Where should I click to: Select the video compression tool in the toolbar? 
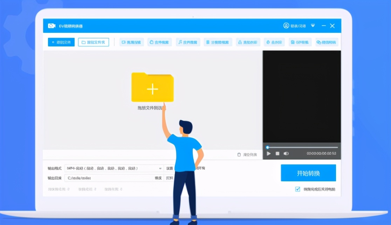click(132, 42)
